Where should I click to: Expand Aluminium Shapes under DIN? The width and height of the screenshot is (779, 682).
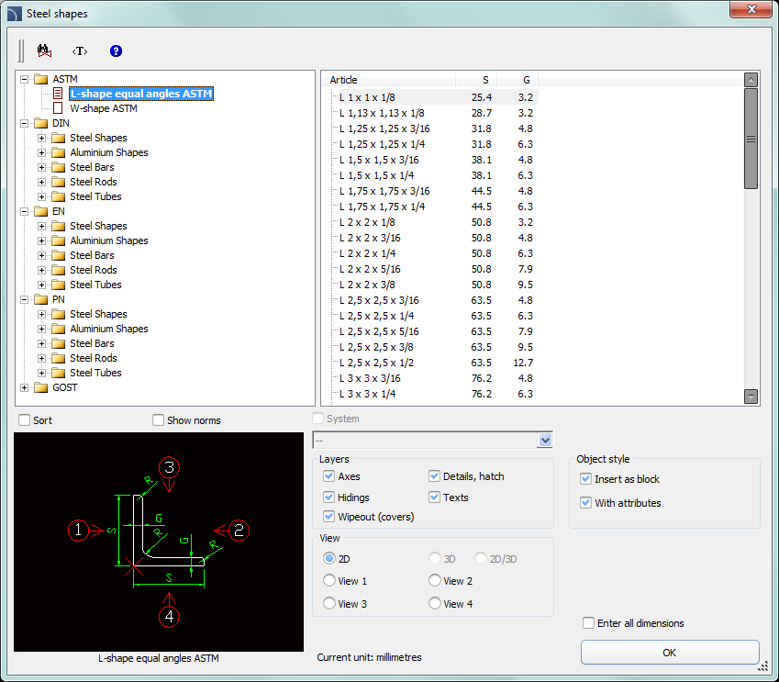click(41, 152)
